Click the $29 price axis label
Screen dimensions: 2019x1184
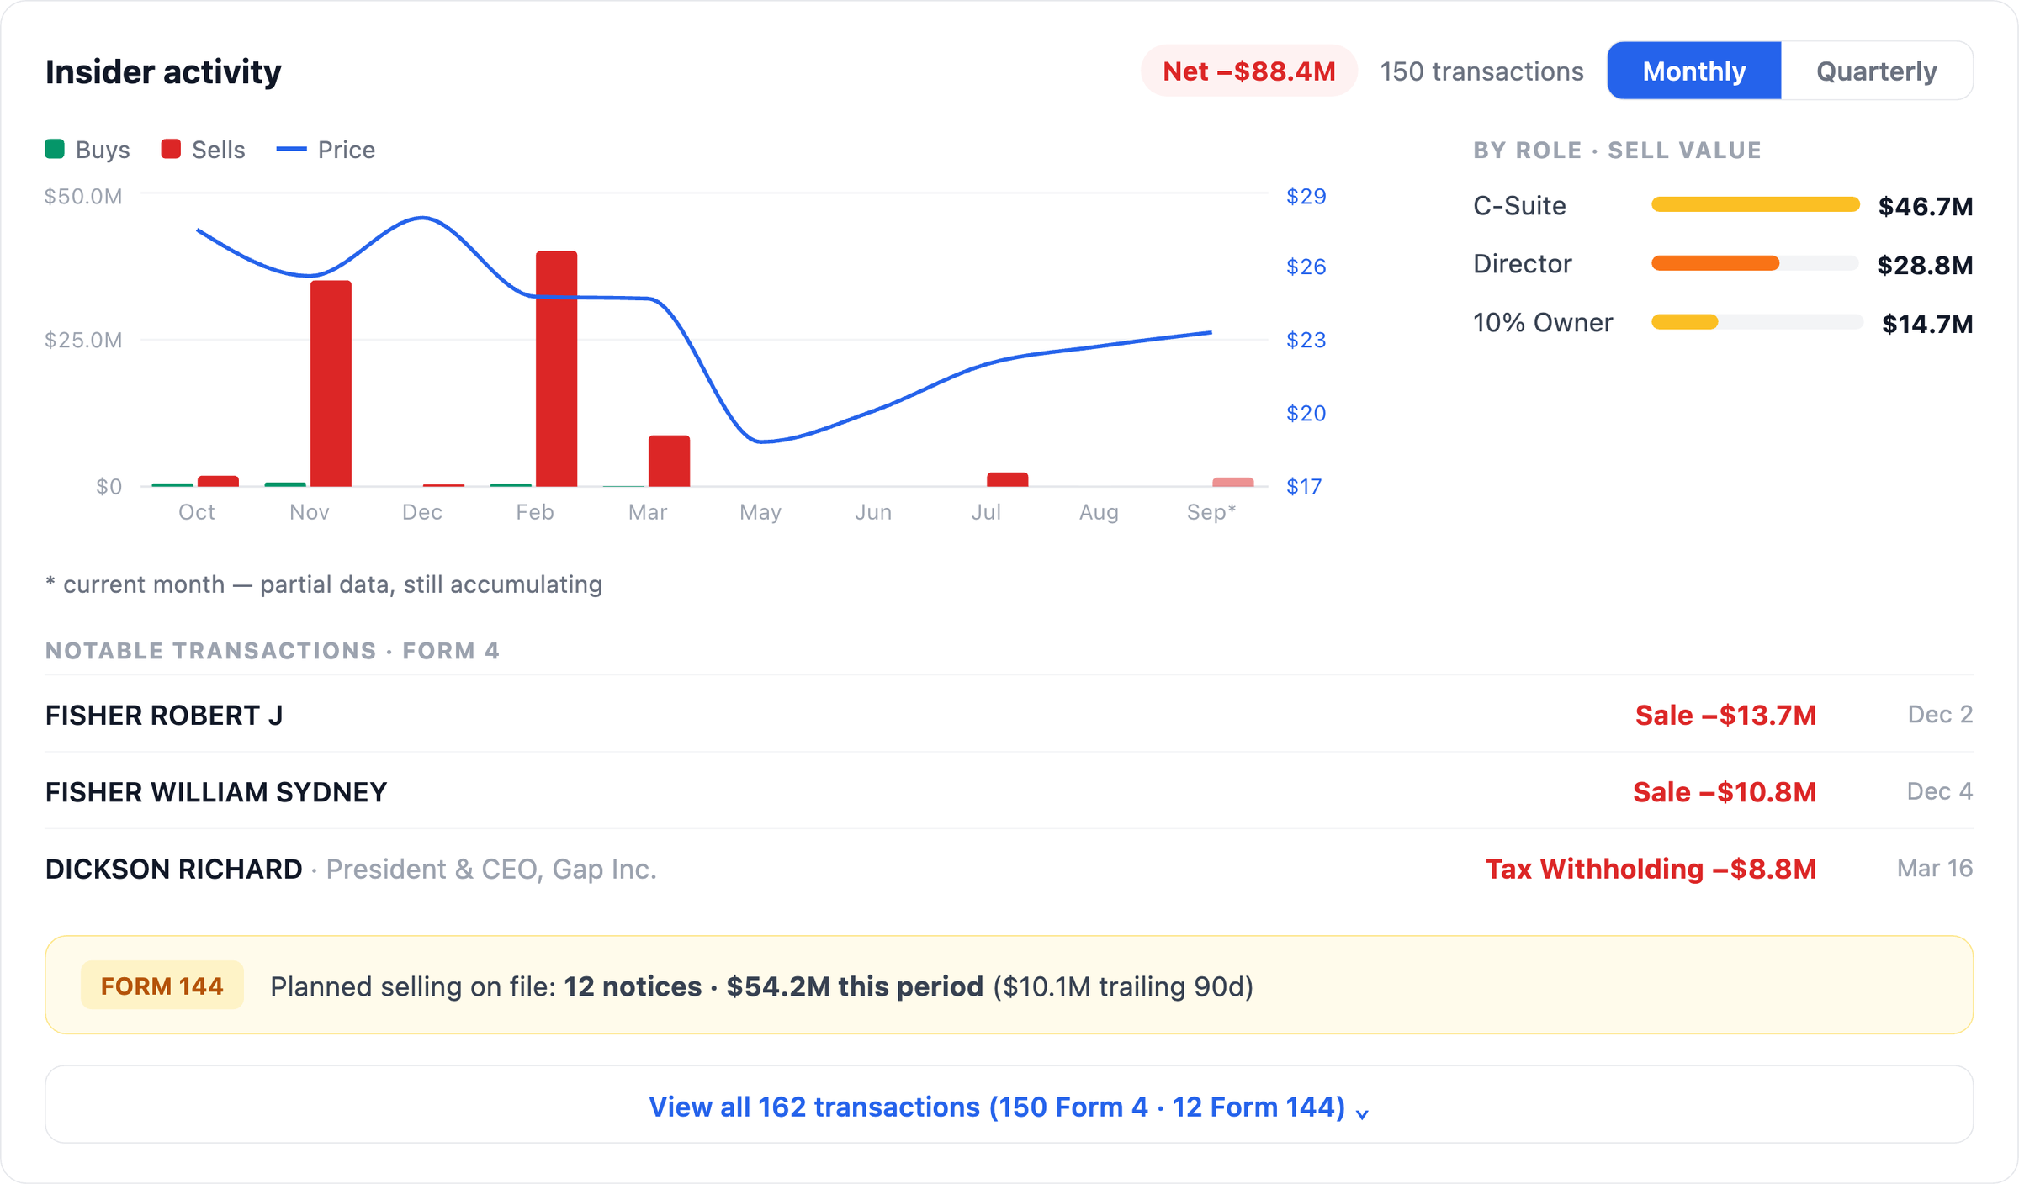pos(1306,196)
